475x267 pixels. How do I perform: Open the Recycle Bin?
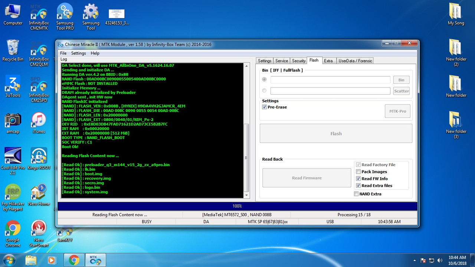click(x=13, y=50)
